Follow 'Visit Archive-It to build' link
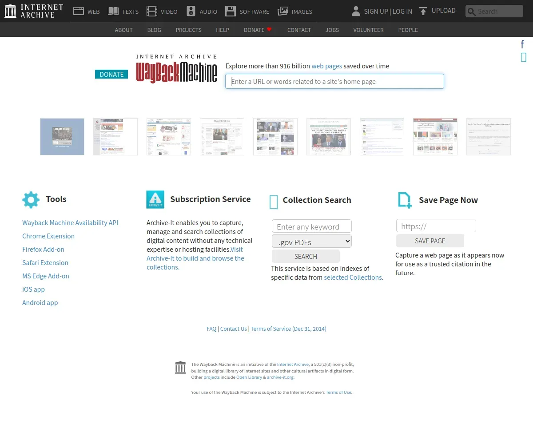Image resolution: width=533 pixels, height=444 pixels. 195,258
